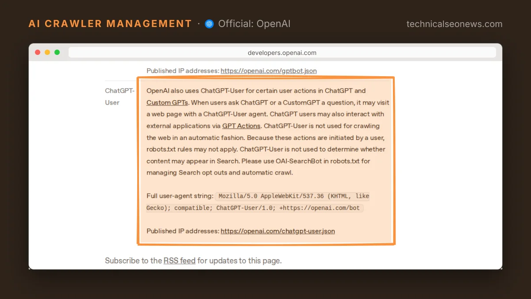The width and height of the screenshot is (531, 299).
Task: Click the code line containing ChatGPT-User/1.0
Action: click(255, 208)
